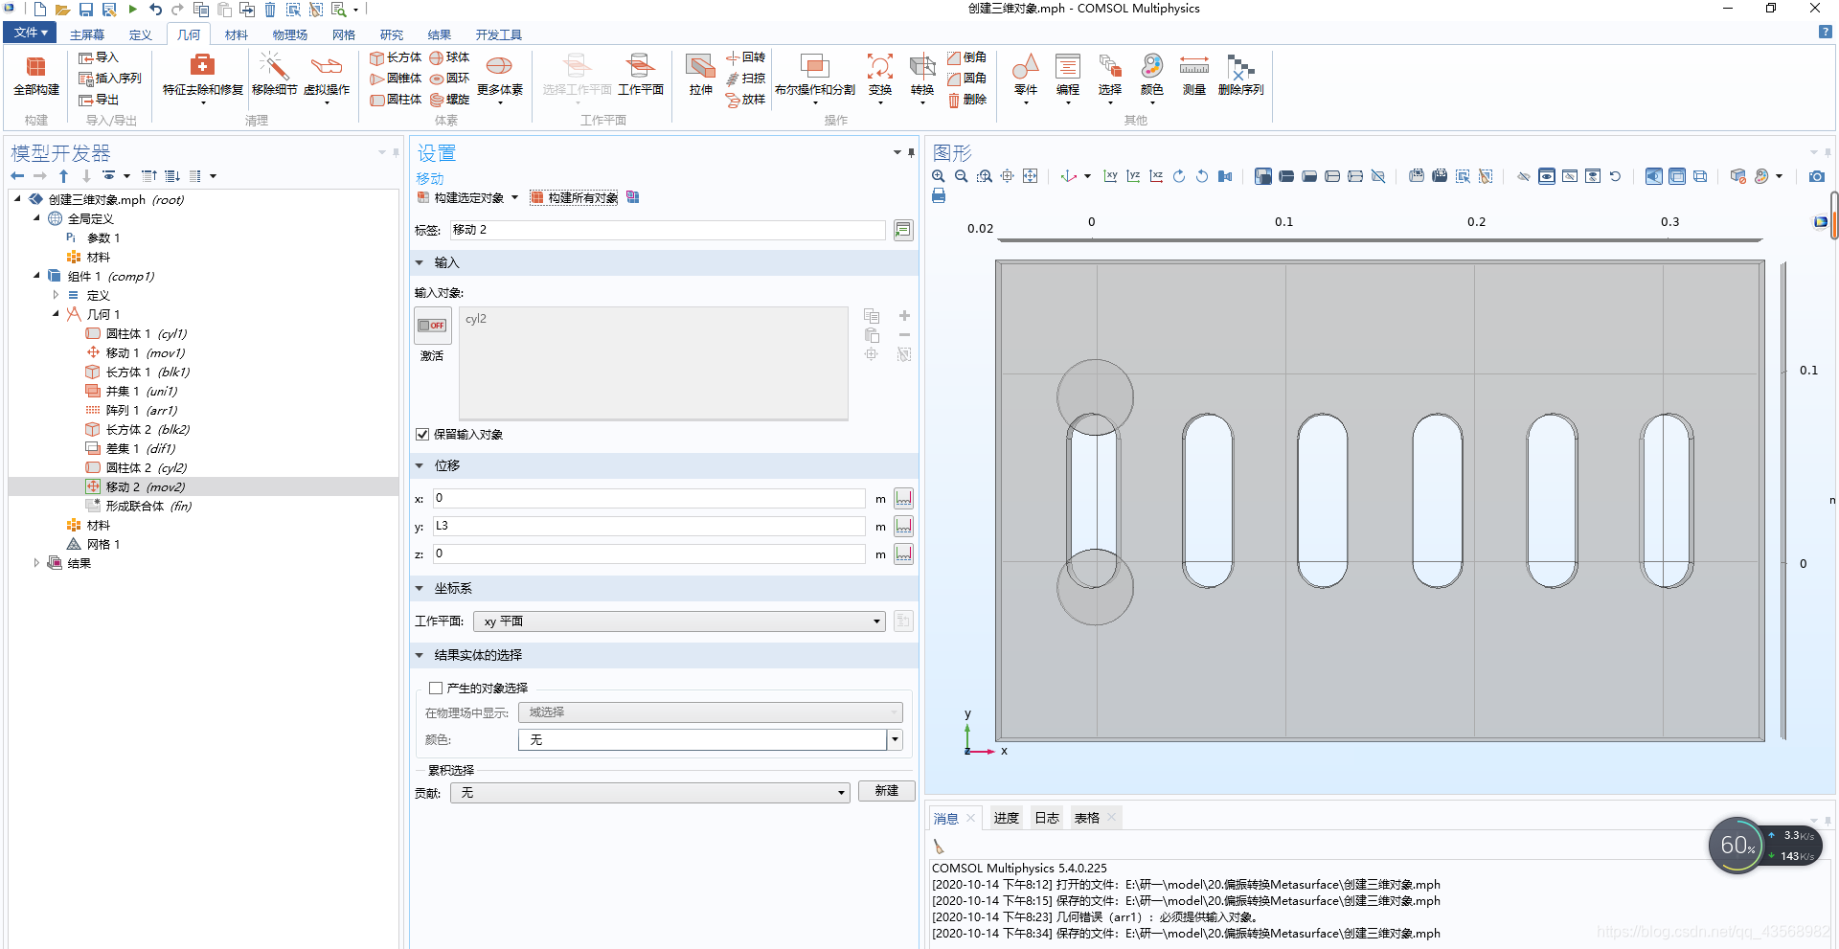Toggle the Activate selection OFF switch
This screenshot has width=1839, height=949.
click(x=432, y=326)
